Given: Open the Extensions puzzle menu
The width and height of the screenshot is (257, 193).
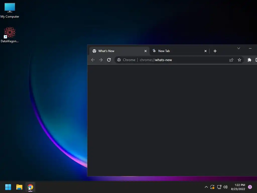Looking at the screenshot, I should (x=249, y=60).
